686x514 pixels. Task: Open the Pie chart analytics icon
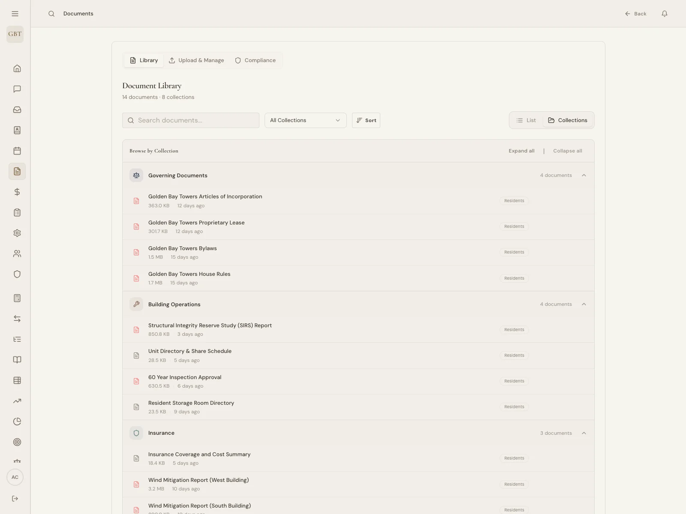click(x=17, y=421)
